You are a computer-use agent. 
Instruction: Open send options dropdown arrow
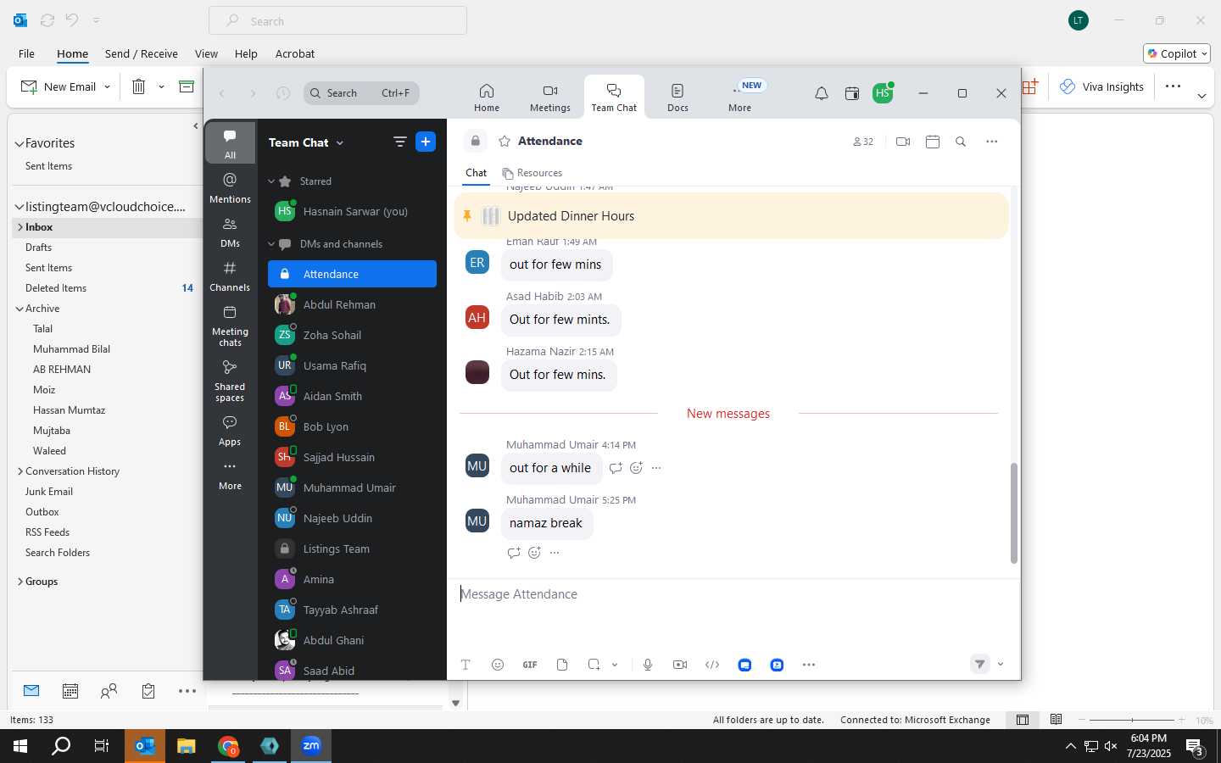pos(1001,665)
